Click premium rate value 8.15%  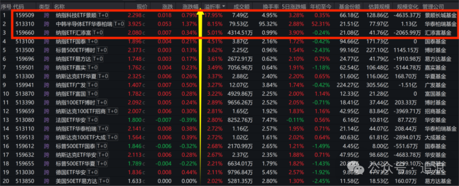[x=215, y=24]
